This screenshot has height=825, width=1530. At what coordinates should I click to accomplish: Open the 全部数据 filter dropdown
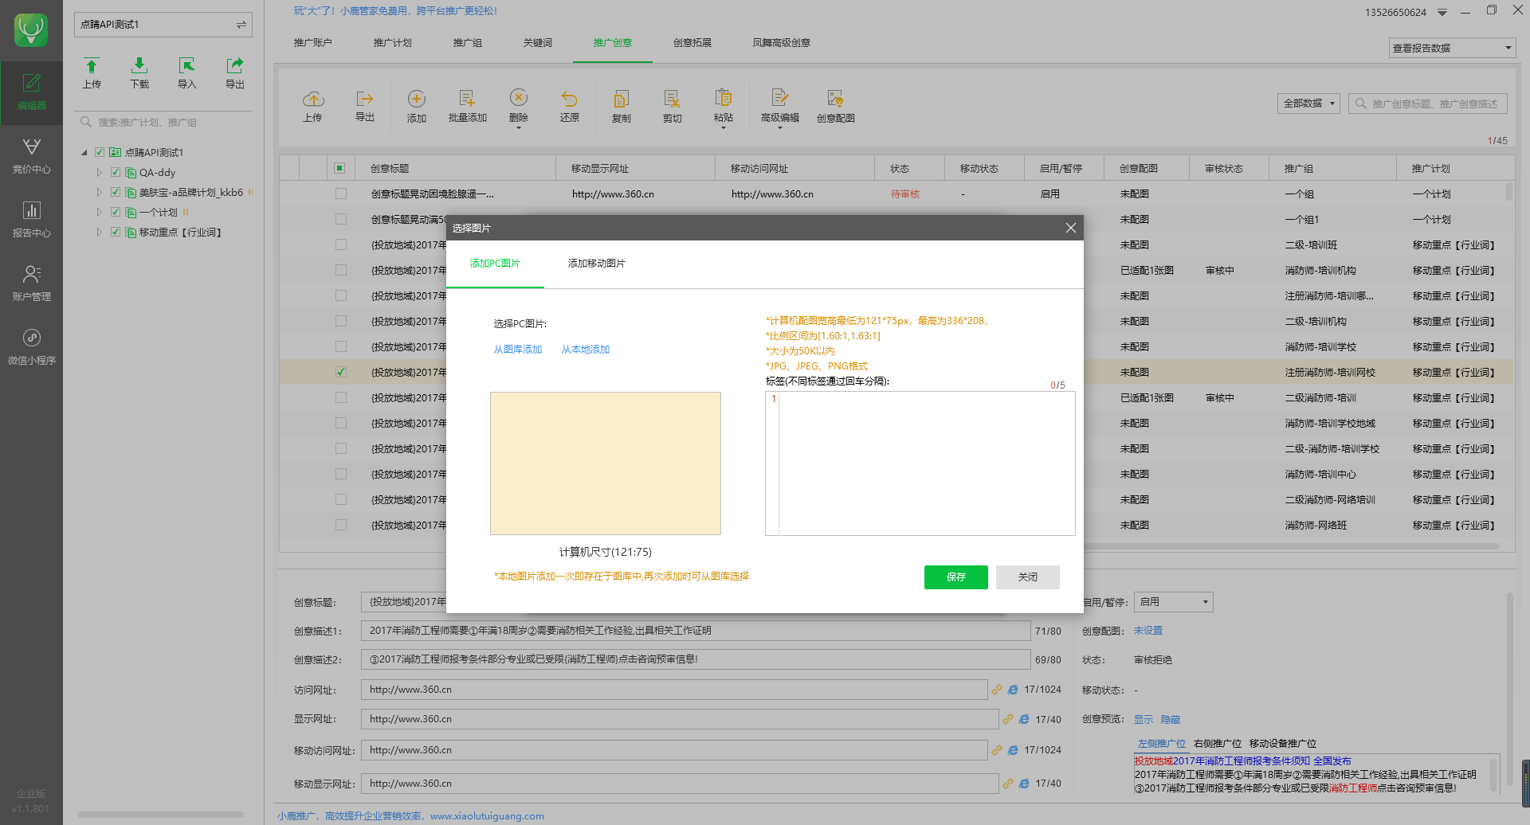pyautogui.click(x=1308, y=104)
